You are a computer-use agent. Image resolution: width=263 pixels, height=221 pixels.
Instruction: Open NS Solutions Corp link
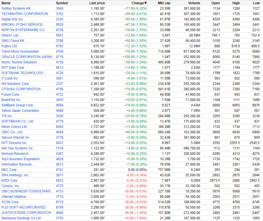click(15, 83)
